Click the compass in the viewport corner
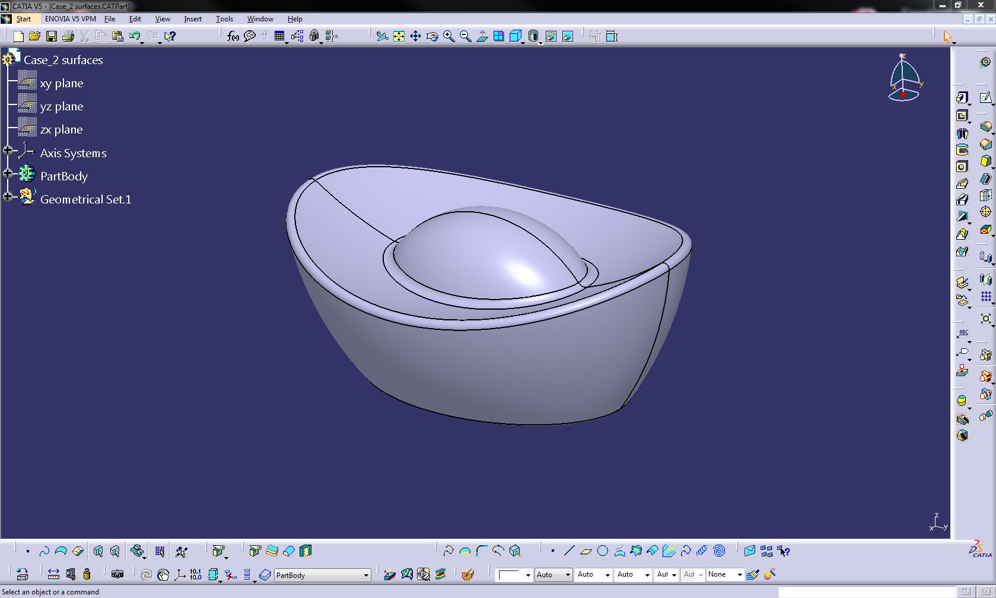996x598 pixels. tap(904, 78)
